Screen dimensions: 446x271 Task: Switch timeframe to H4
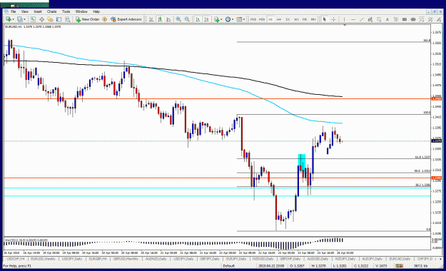[x=279, y=19]
